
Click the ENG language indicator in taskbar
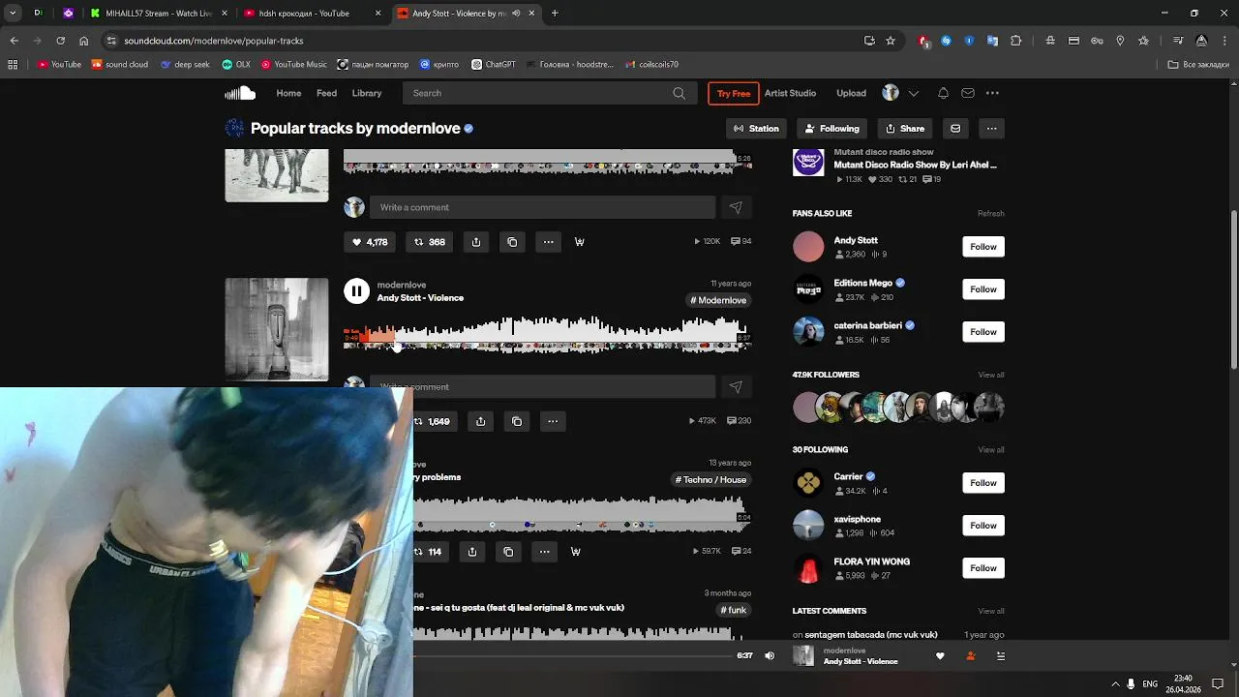tap(1150, 684)
